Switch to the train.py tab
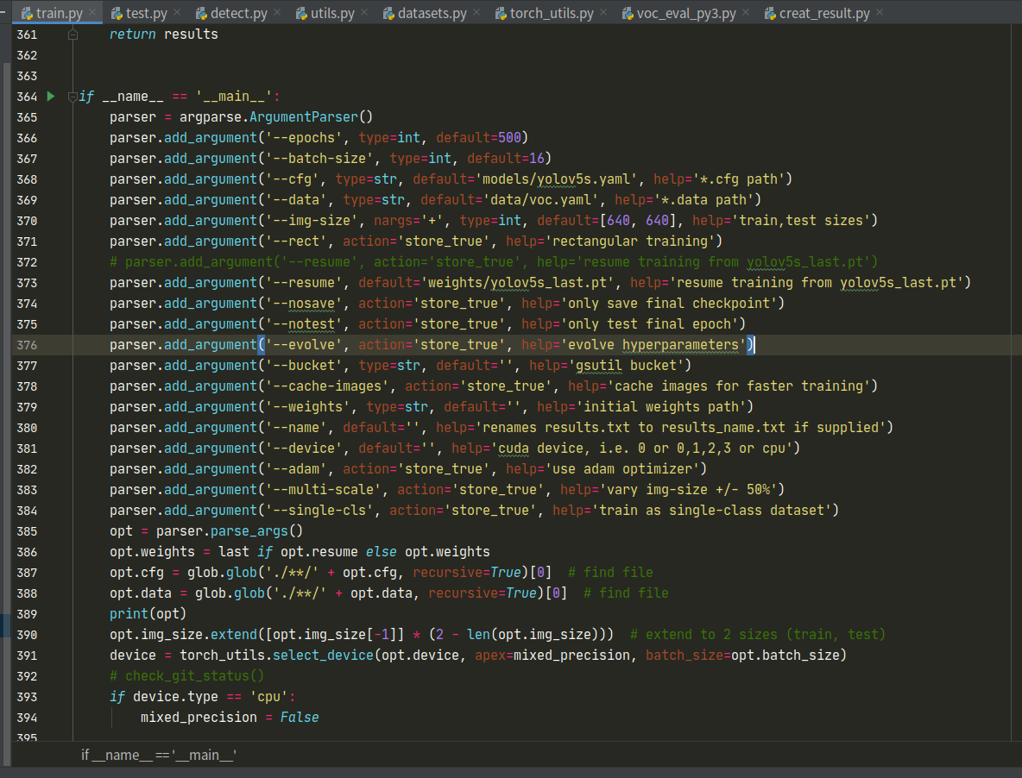This screenshot has width=1022, height=778. tap(59, 13)
